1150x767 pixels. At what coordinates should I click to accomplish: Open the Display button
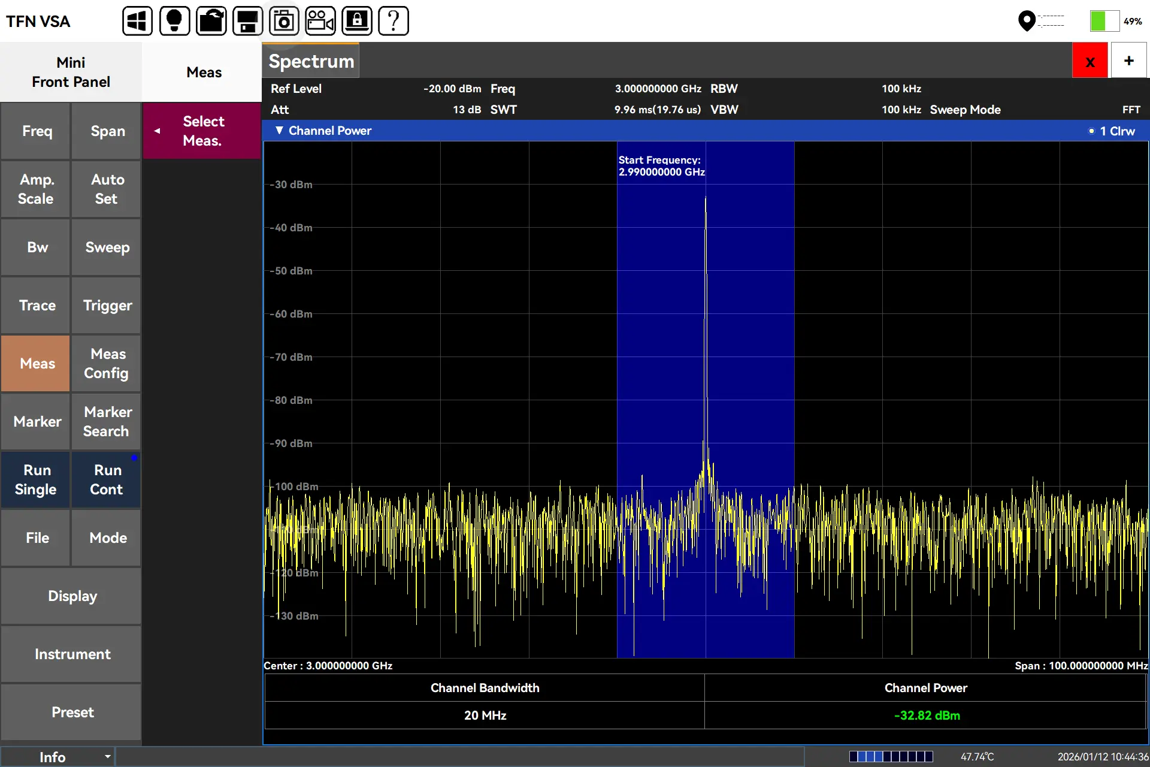point(71,596)
